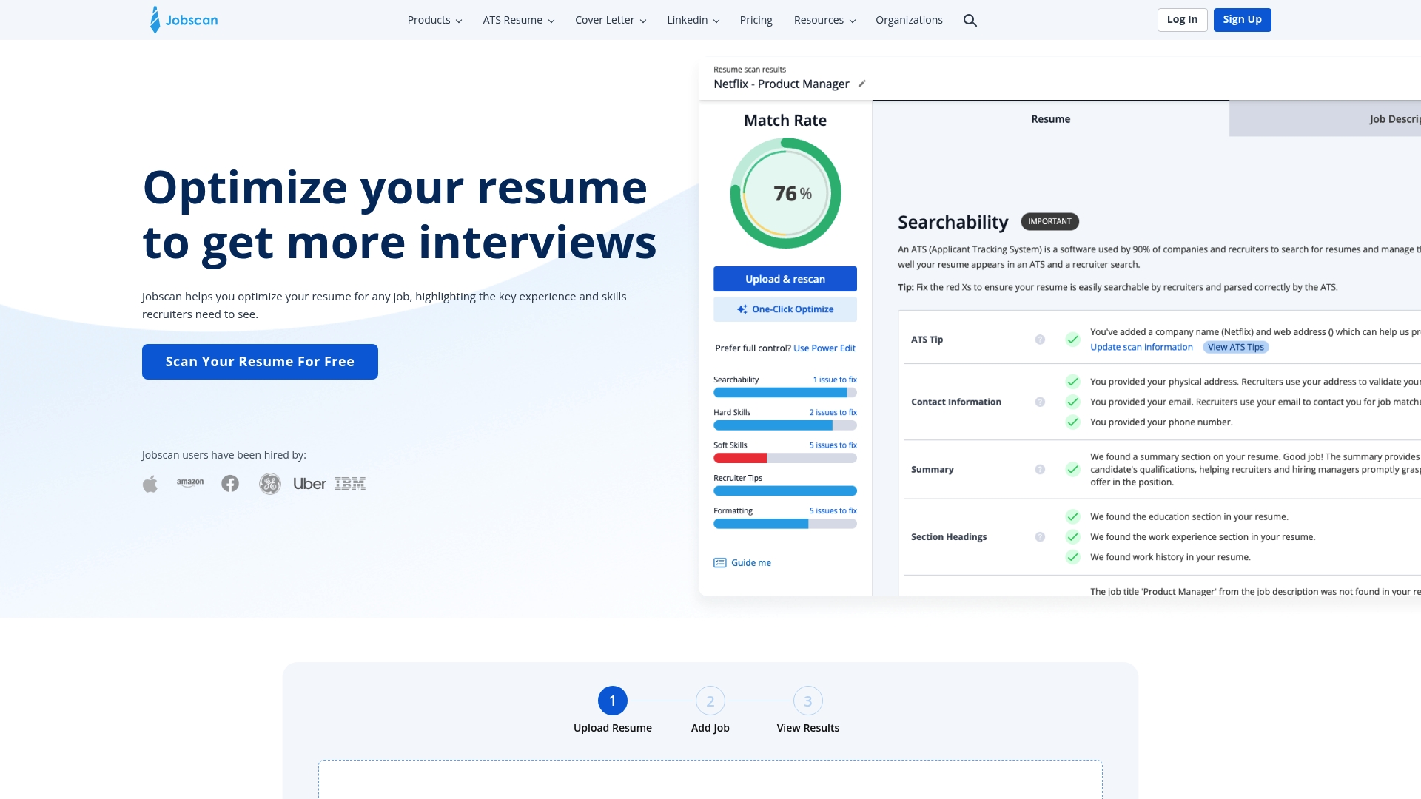Screen dimensions: 1421x799
Task: Click the One-Click Optimize sparkle icon
Action: tap(742, 309)
